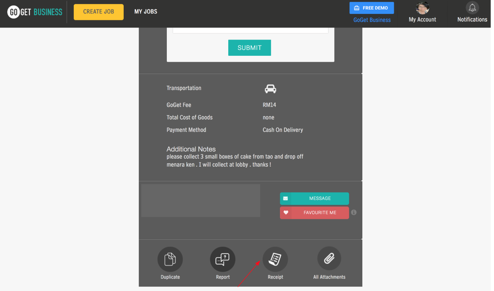Follow the GoGet Business link
This screenshot has height=291, width=494.
coord(372,20)
